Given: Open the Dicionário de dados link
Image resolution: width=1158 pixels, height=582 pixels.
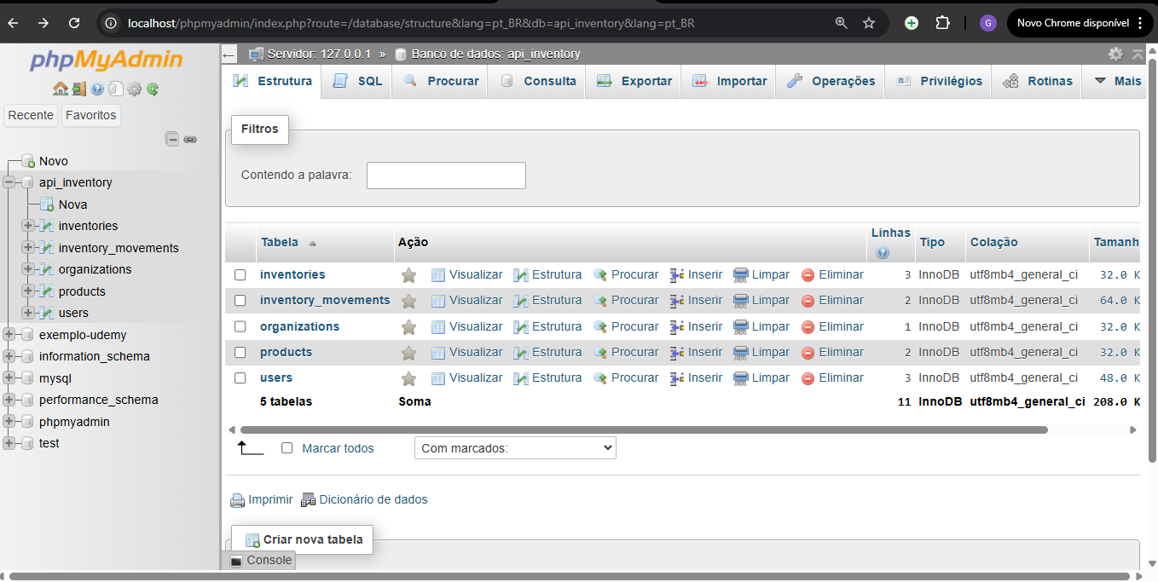Looking at the screenshot, I should click(373, 499).
